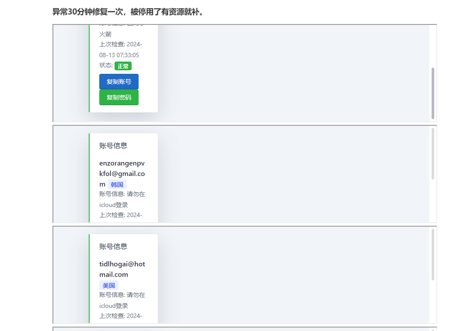
Task: Click the partially visible card at the bottom
Action: click(x=244, y=328)
